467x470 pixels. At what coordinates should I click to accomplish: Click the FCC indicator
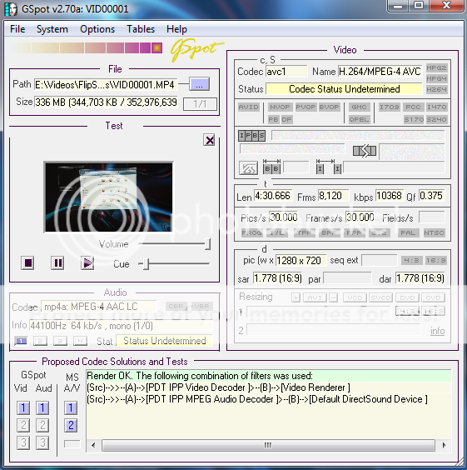click(x=413, y=107)
